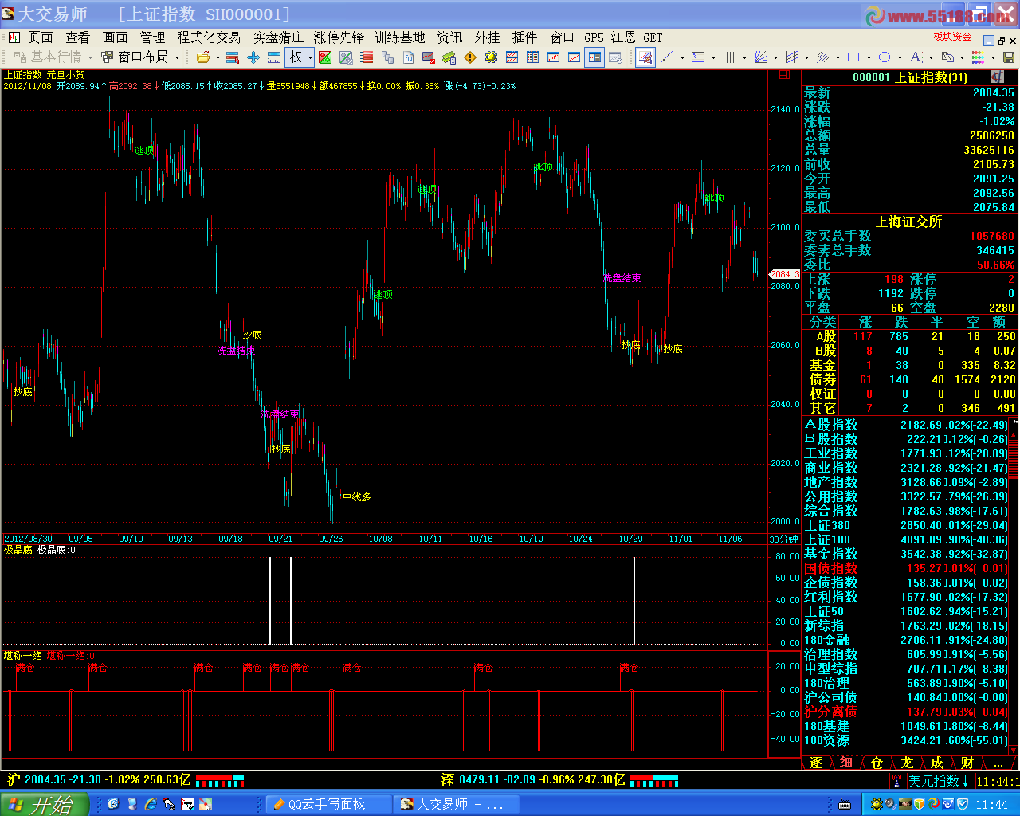Click the open folder toolbar icon
Screen dimensions: 1020x816
pyautogui.click(x=203, y=57)
